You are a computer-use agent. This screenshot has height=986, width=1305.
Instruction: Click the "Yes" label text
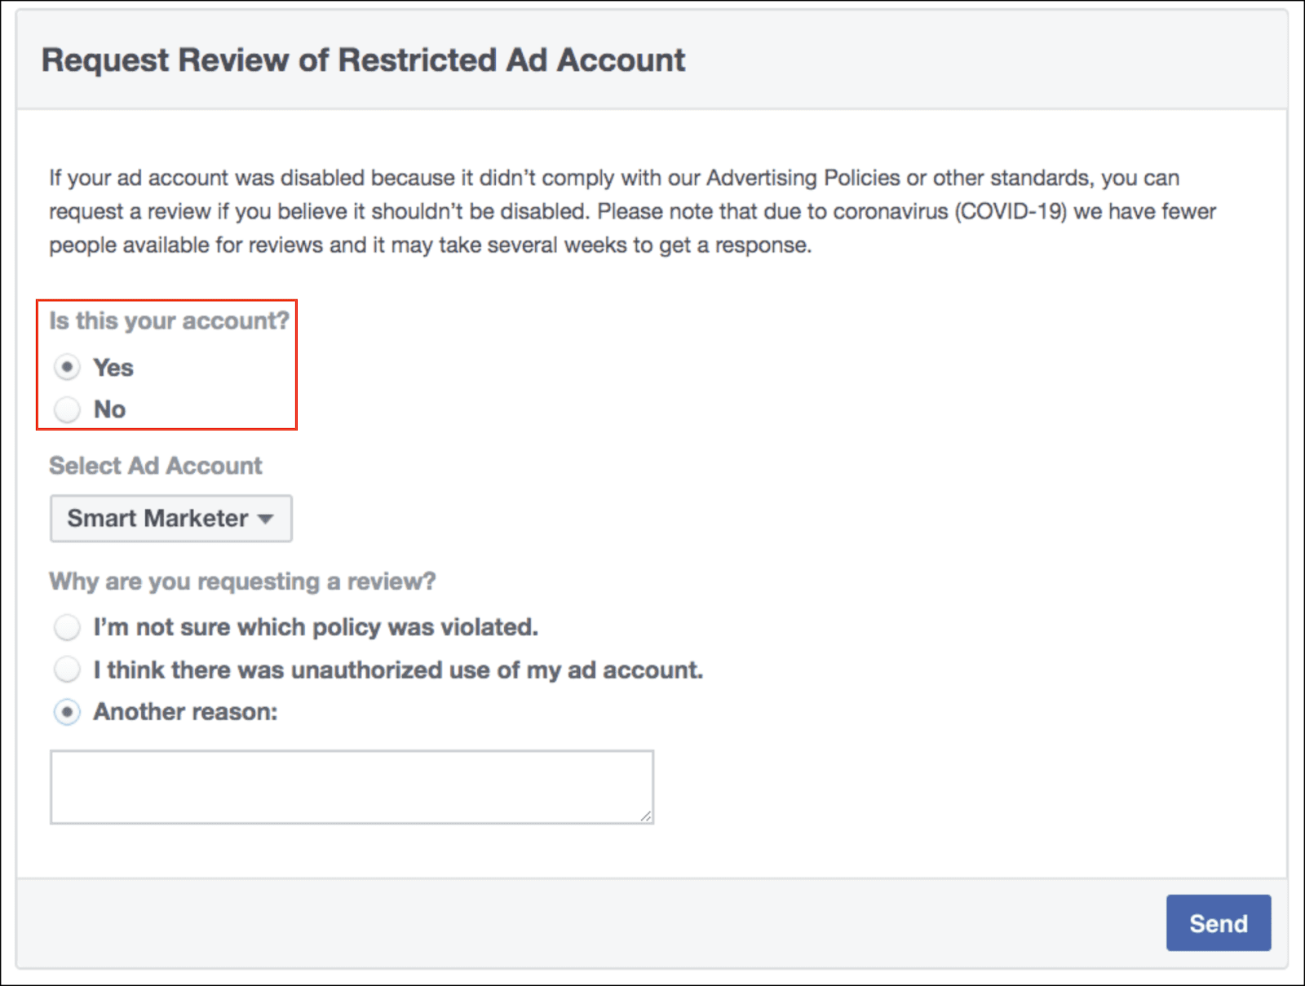coord(113,368)
